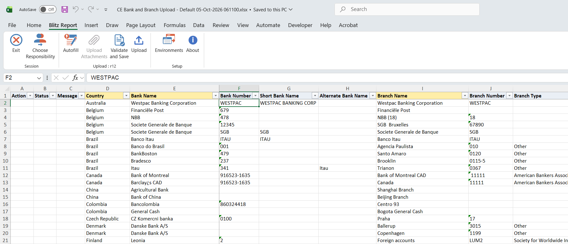Switch to the Formulas tab
The image size is (568, 244).
175,25
